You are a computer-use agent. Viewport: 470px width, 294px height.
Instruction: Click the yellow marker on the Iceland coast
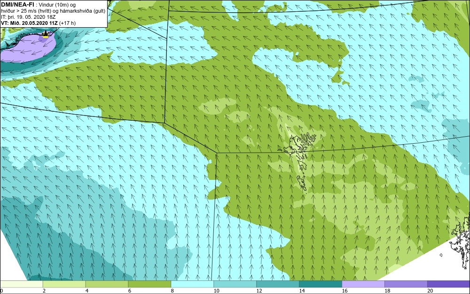tap(45, 37)
